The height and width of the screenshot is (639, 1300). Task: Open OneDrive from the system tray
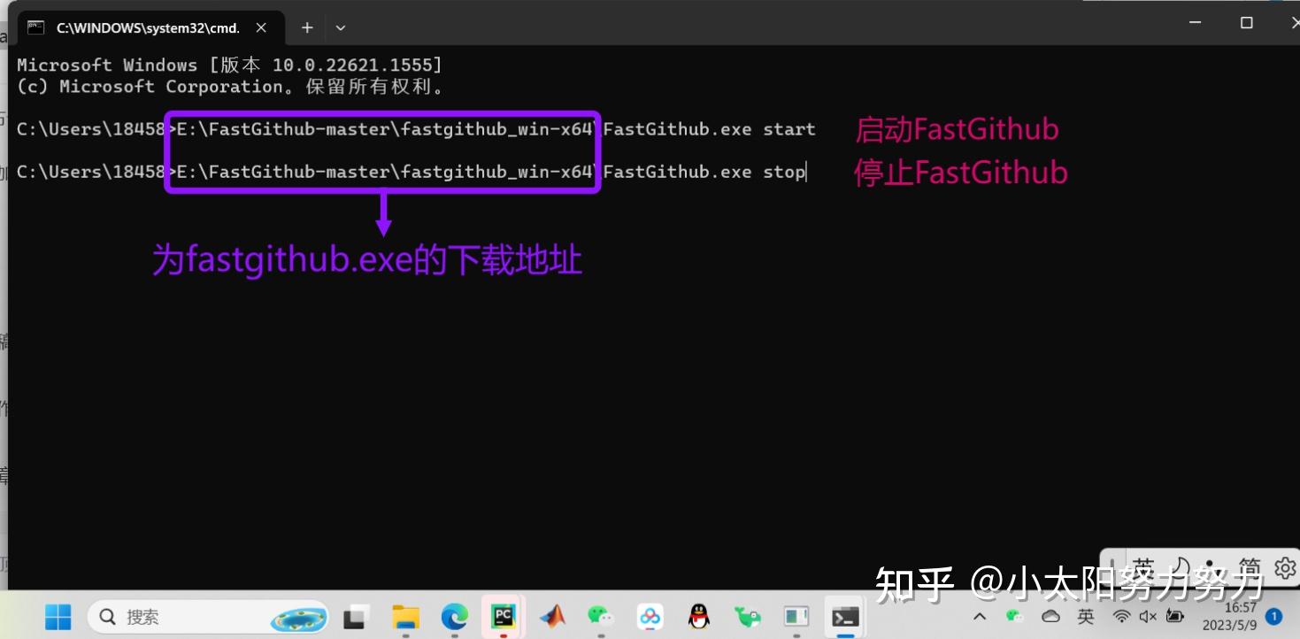tap(1051, 617)
